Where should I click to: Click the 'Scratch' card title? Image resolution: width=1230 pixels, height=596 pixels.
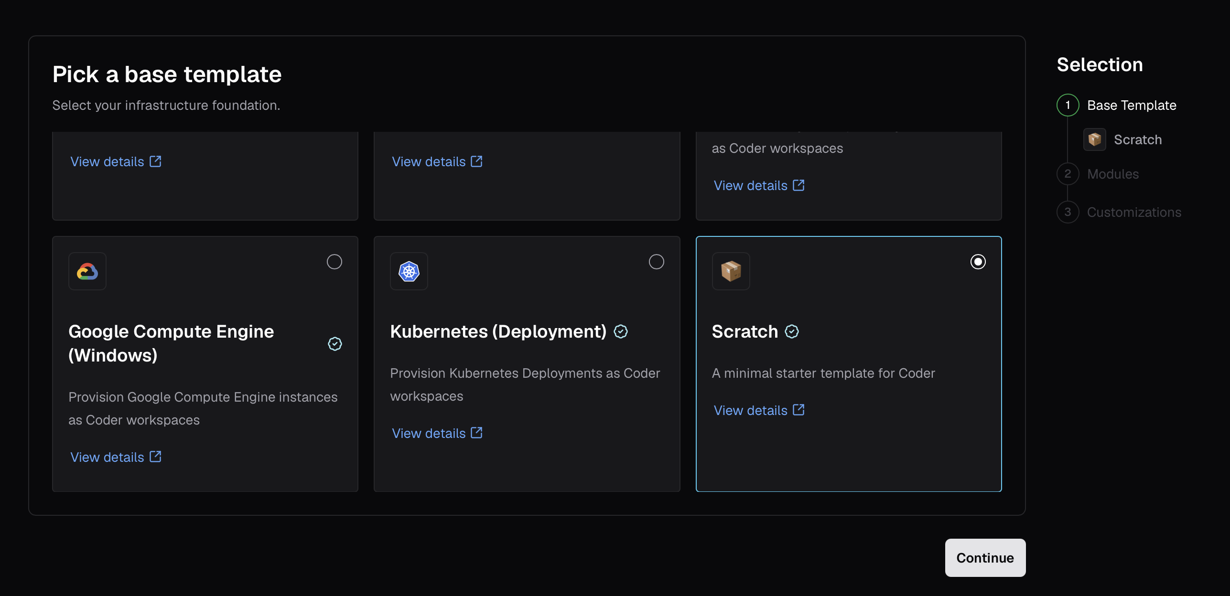pos(745,331)
